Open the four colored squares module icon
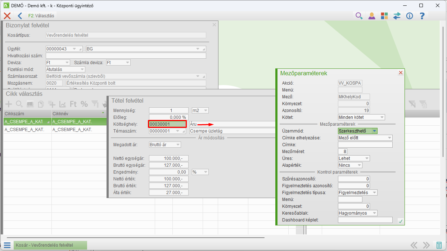This screenshot has width=447, height=251. coord(384,15)
